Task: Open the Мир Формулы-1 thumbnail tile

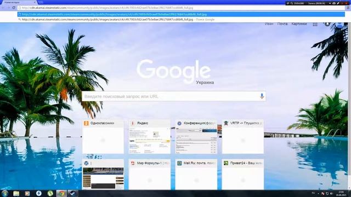Action: (150, 175)
